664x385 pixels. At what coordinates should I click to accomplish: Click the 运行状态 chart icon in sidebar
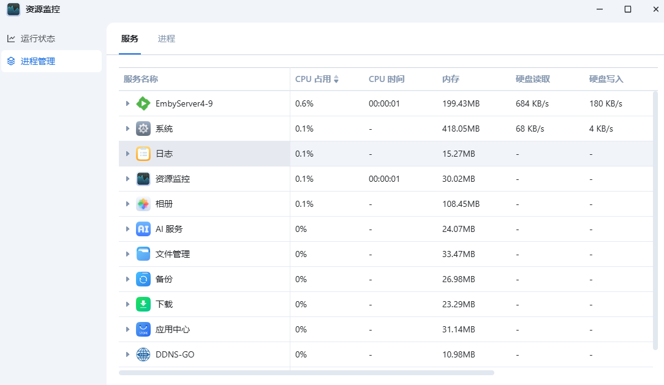(11, 39)
